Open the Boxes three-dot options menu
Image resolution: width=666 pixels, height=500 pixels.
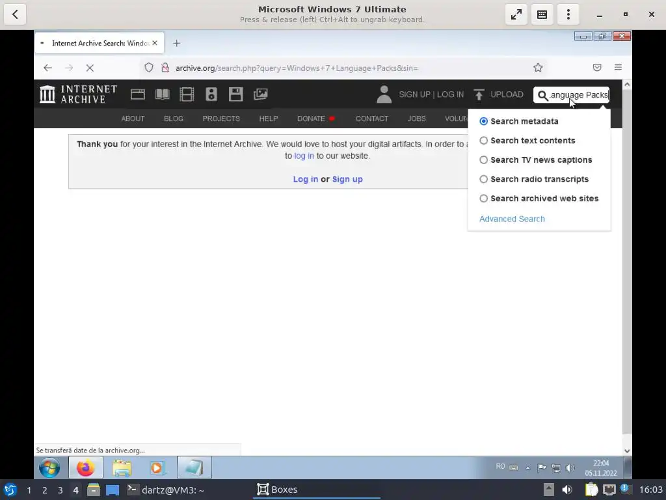pyautogui.click(x=568, y=14)
